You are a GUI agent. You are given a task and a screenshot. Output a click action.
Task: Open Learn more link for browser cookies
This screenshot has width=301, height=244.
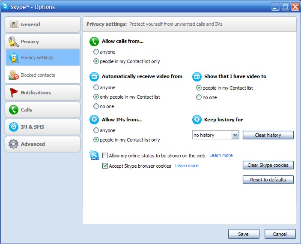tap(187, 166)
